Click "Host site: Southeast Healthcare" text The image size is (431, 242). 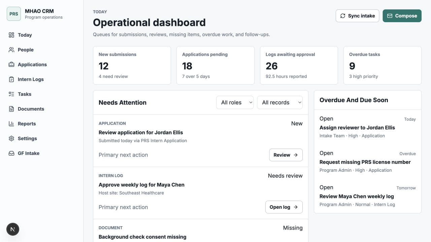tap(131, 193)
